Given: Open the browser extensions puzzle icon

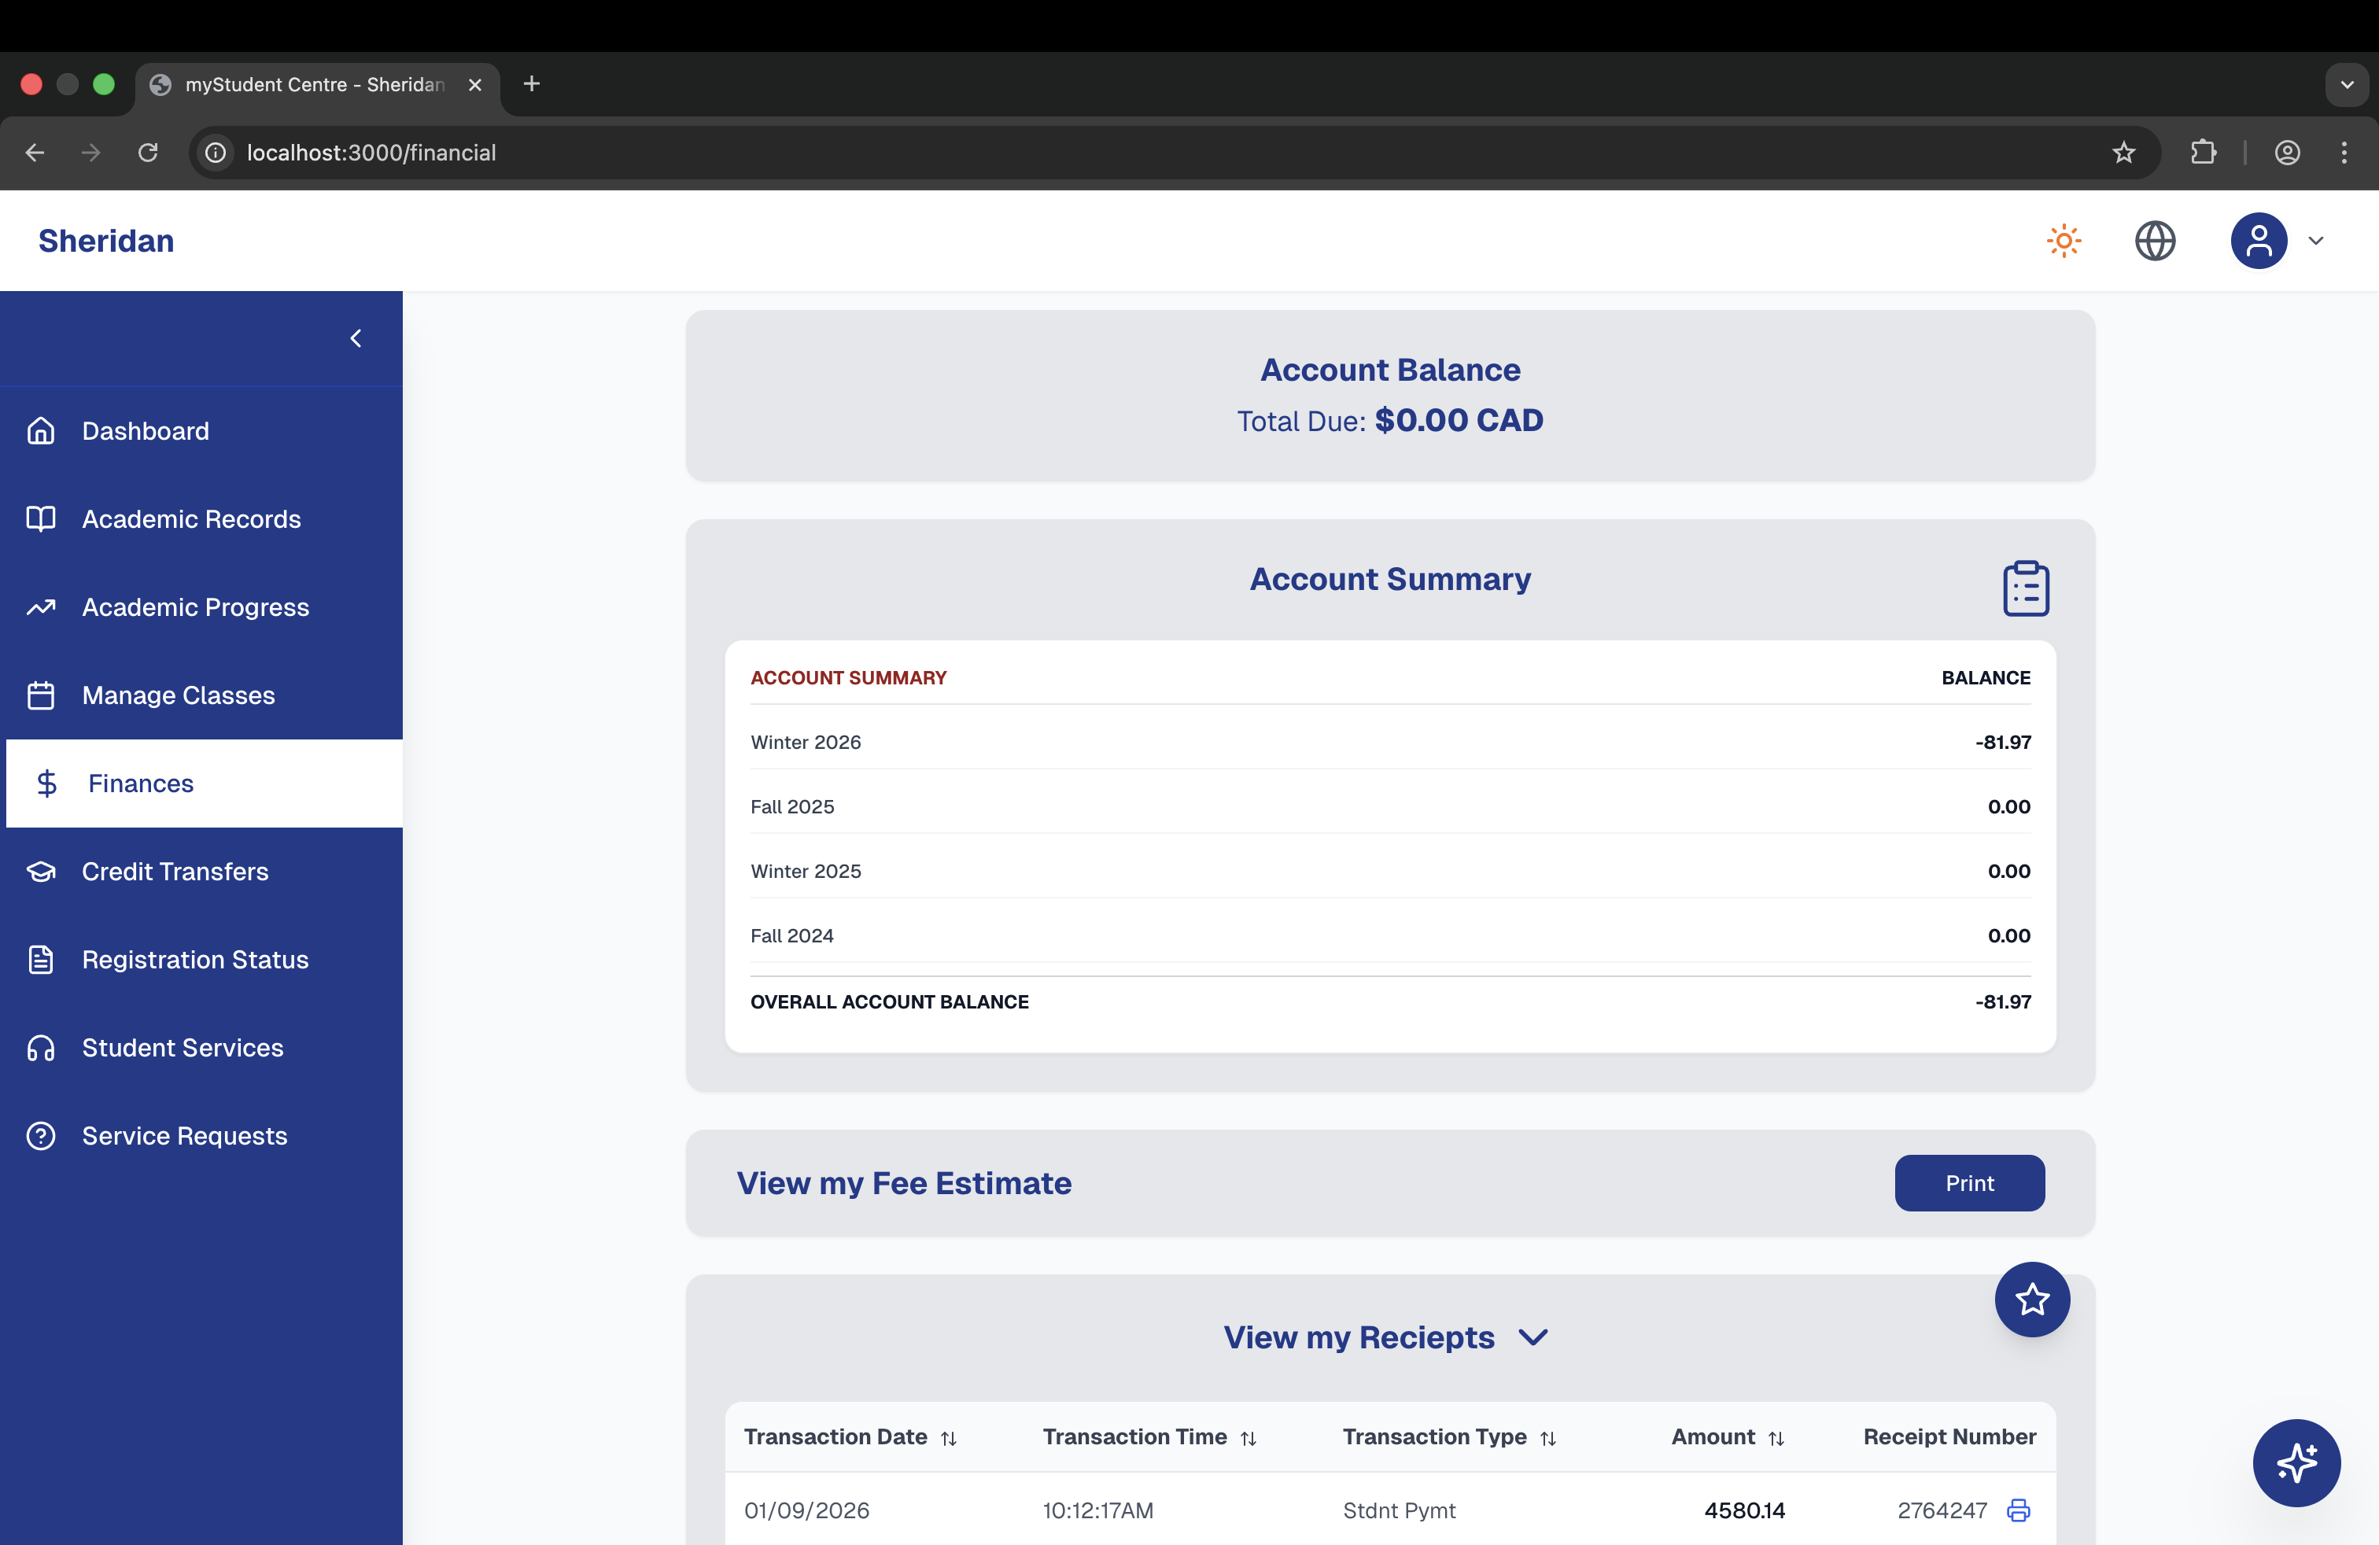Looking at the screenshot, I should 2203,153.
